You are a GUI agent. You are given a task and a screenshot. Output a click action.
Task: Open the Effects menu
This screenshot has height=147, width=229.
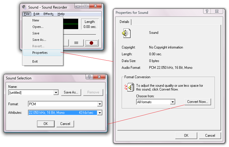click(x=49, y=14)
